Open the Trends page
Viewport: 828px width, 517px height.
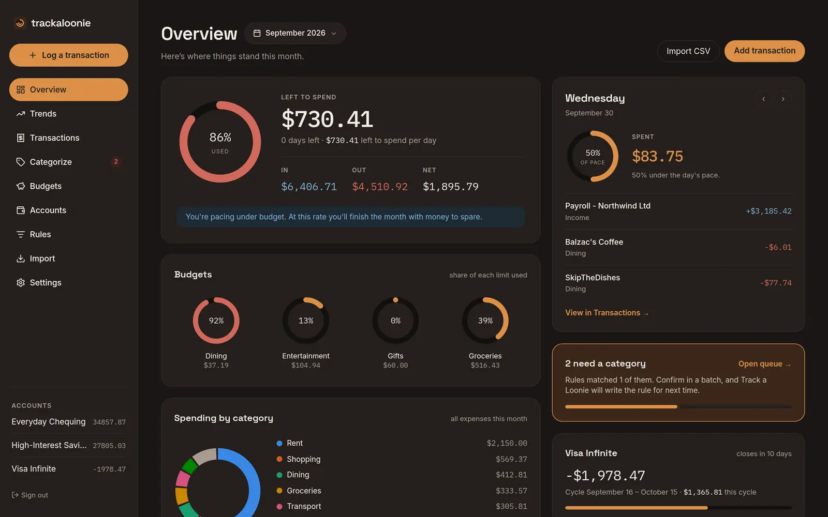[x=68, y=114]
